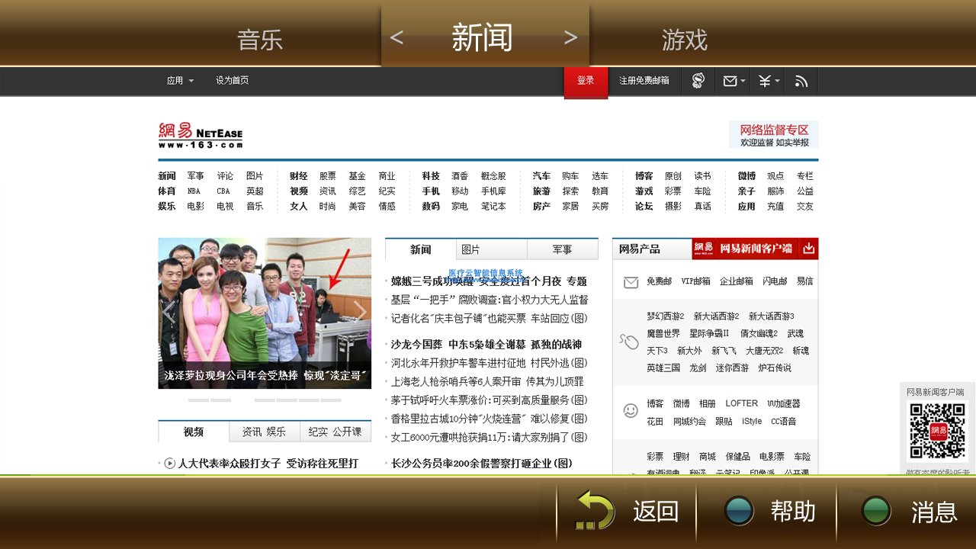Click the envelope icon in 网易产品 panel
This screenshot has width=976, height=549.
631,282
